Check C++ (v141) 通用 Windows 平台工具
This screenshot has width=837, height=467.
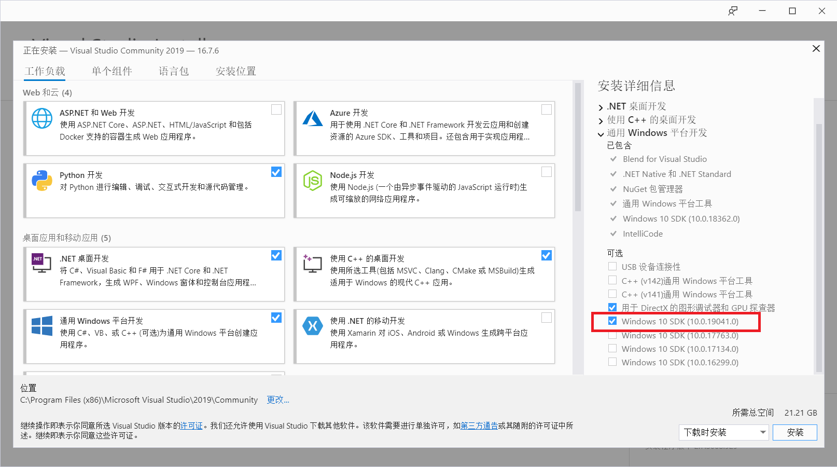612,294
